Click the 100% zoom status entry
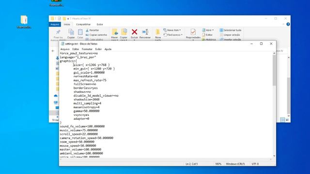The width and height of the screenshot is (310, 174). point(218,164)
